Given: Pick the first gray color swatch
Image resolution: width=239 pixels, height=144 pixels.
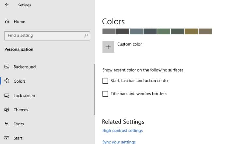Looking at the screenshot, I should (109, 32).
